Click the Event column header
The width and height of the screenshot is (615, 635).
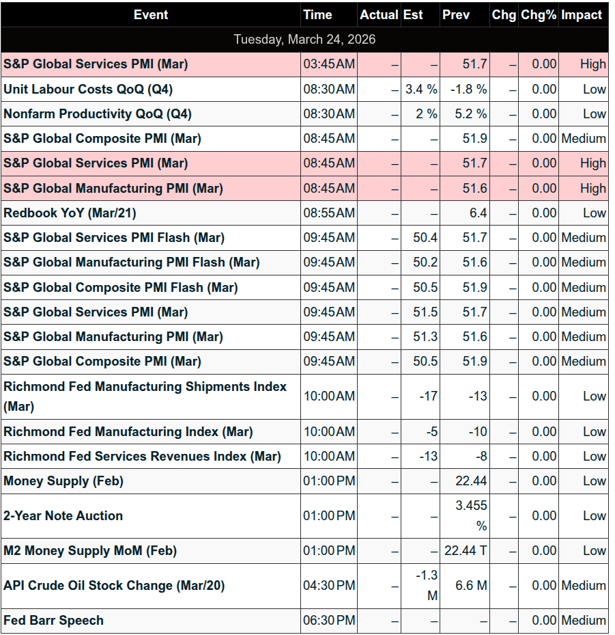(151, 14)
